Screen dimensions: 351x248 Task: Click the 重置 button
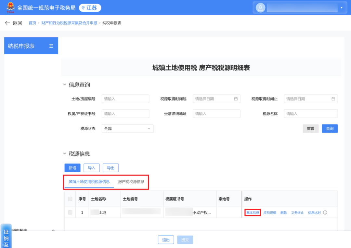310,128
